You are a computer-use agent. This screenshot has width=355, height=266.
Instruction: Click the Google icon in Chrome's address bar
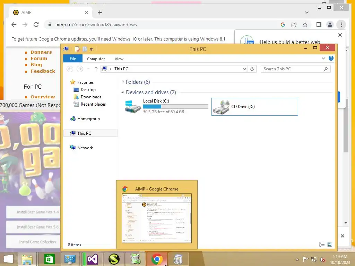tap(283, 25)
